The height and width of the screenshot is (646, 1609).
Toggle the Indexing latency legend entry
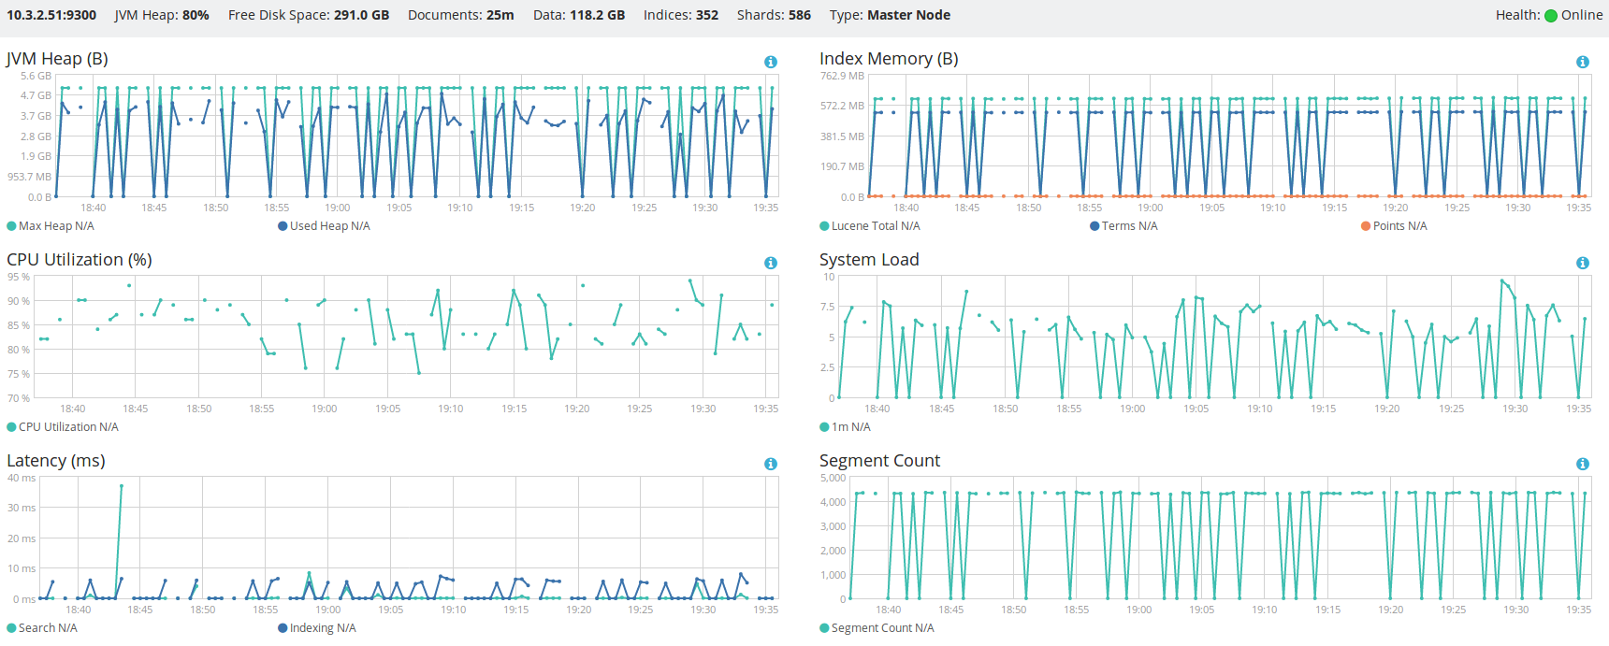pyautogui.click(x=317, y=628)
